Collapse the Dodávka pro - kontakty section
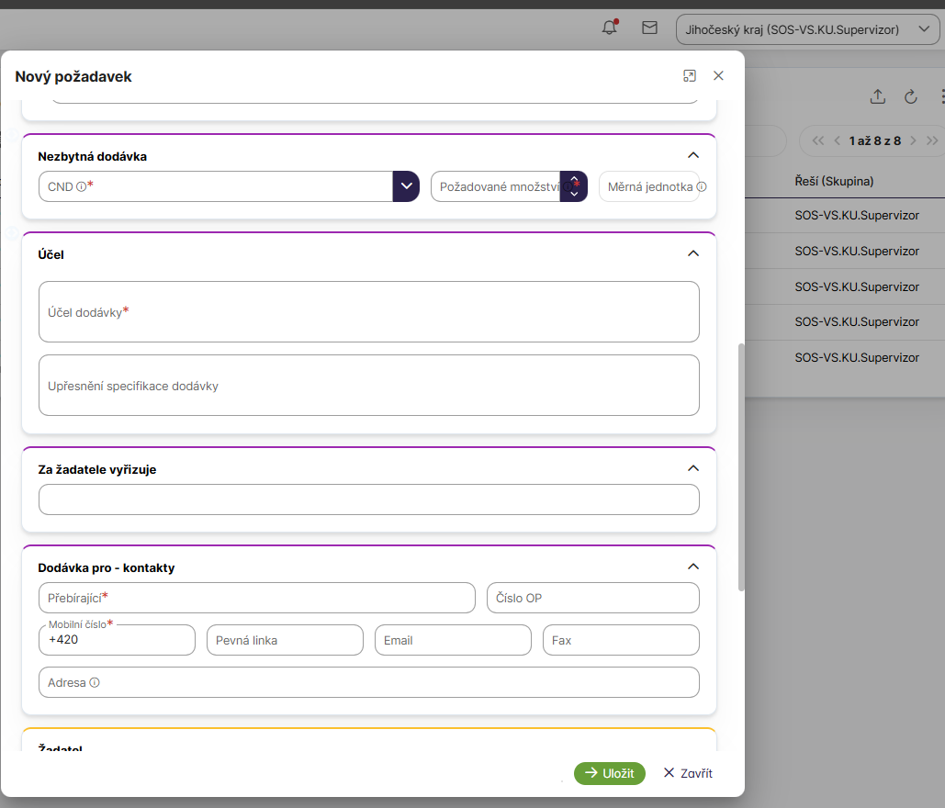Image resolution: width=945 pixels, height=808 pixels. pyautogui.click(x=693, y=567)
